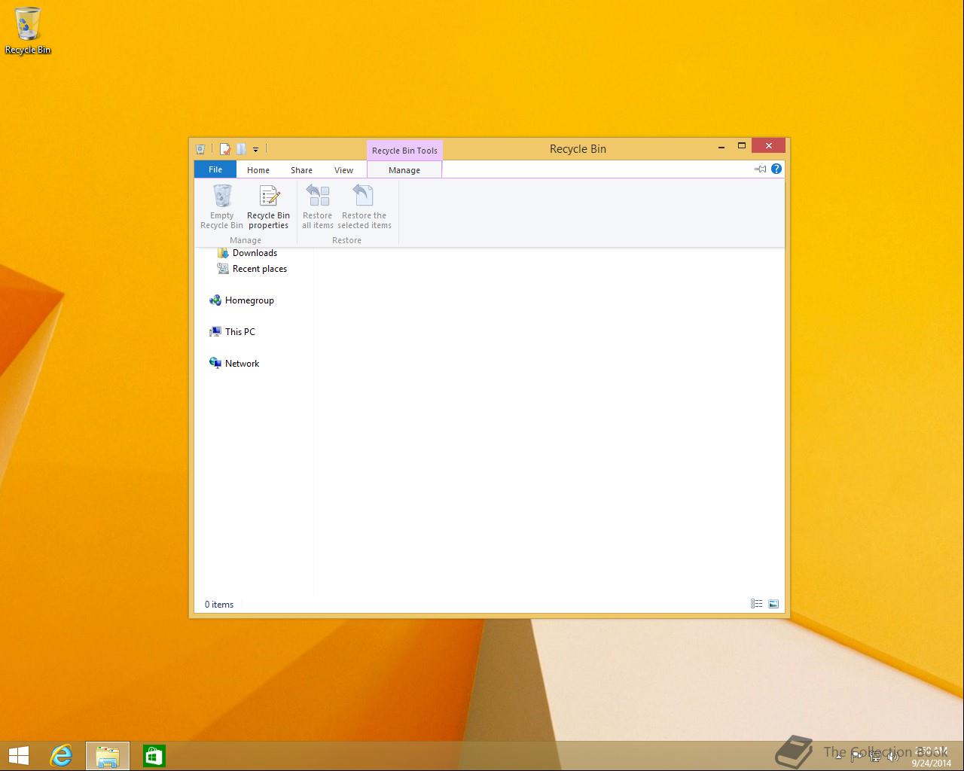Click the Properties quick access toolbar icon
This screenshot has width=964, height=771.
pos(224,149)
